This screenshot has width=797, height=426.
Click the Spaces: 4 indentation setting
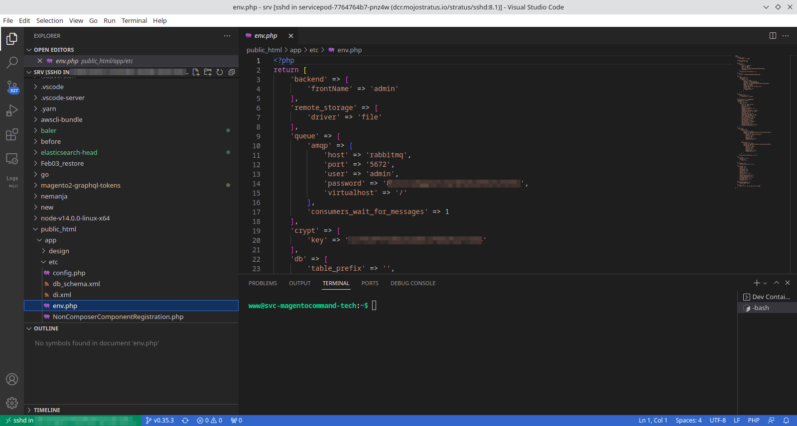pyautogui.click(x=688, y=421)
